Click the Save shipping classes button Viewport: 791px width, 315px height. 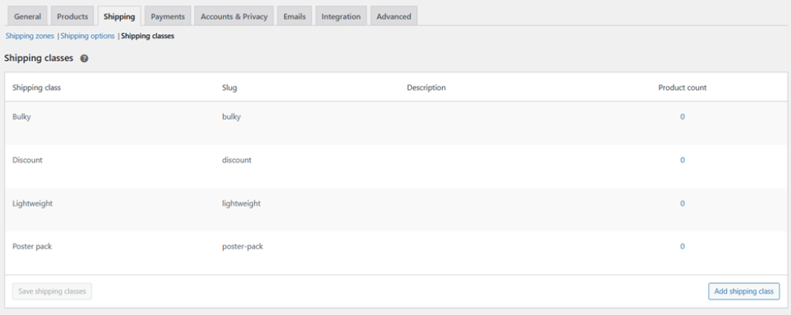pyautogui.click(x=52, y=291)
